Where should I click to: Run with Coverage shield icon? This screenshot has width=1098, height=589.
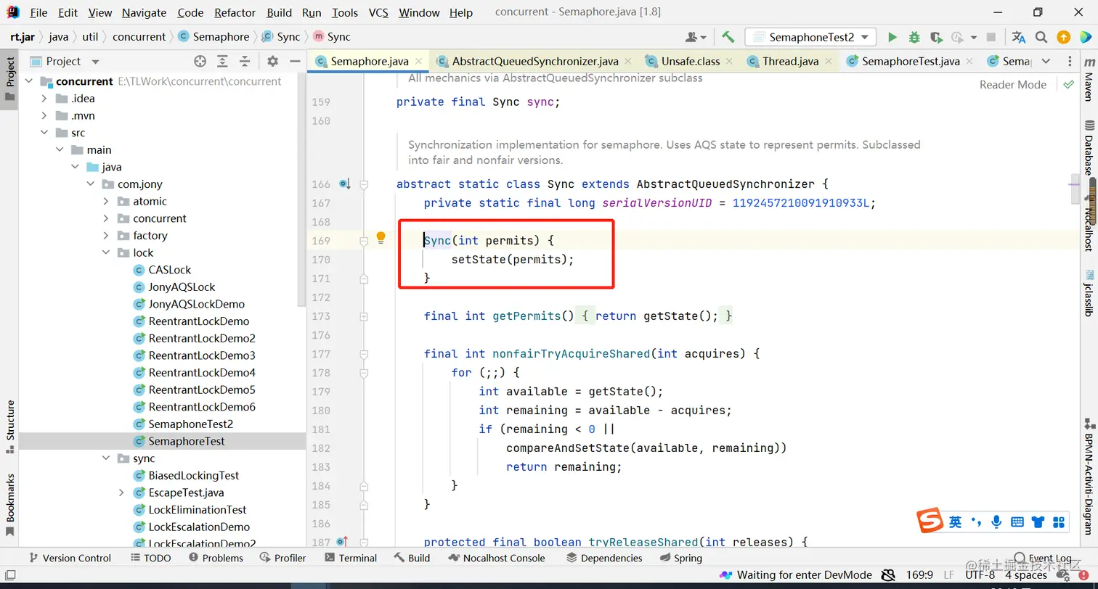click(x=936, y=37)
